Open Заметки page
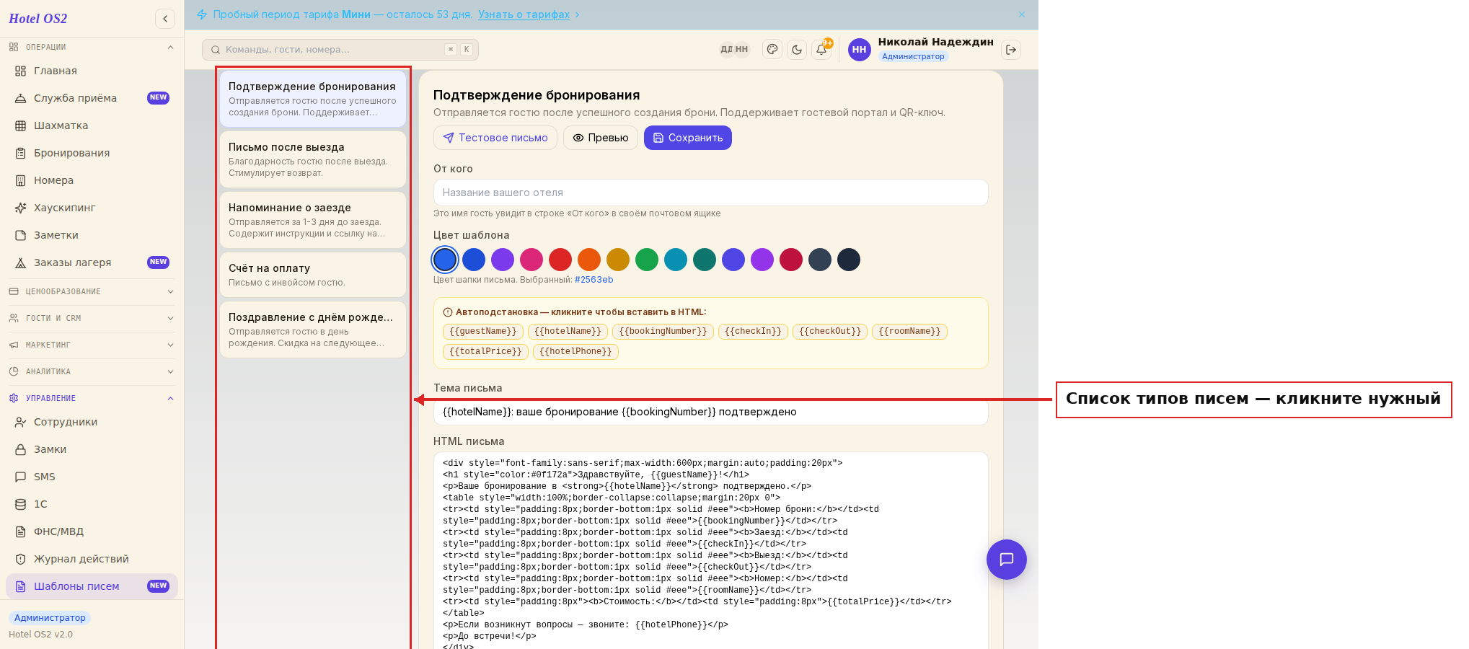1469x649 pixels. (92, 235)
